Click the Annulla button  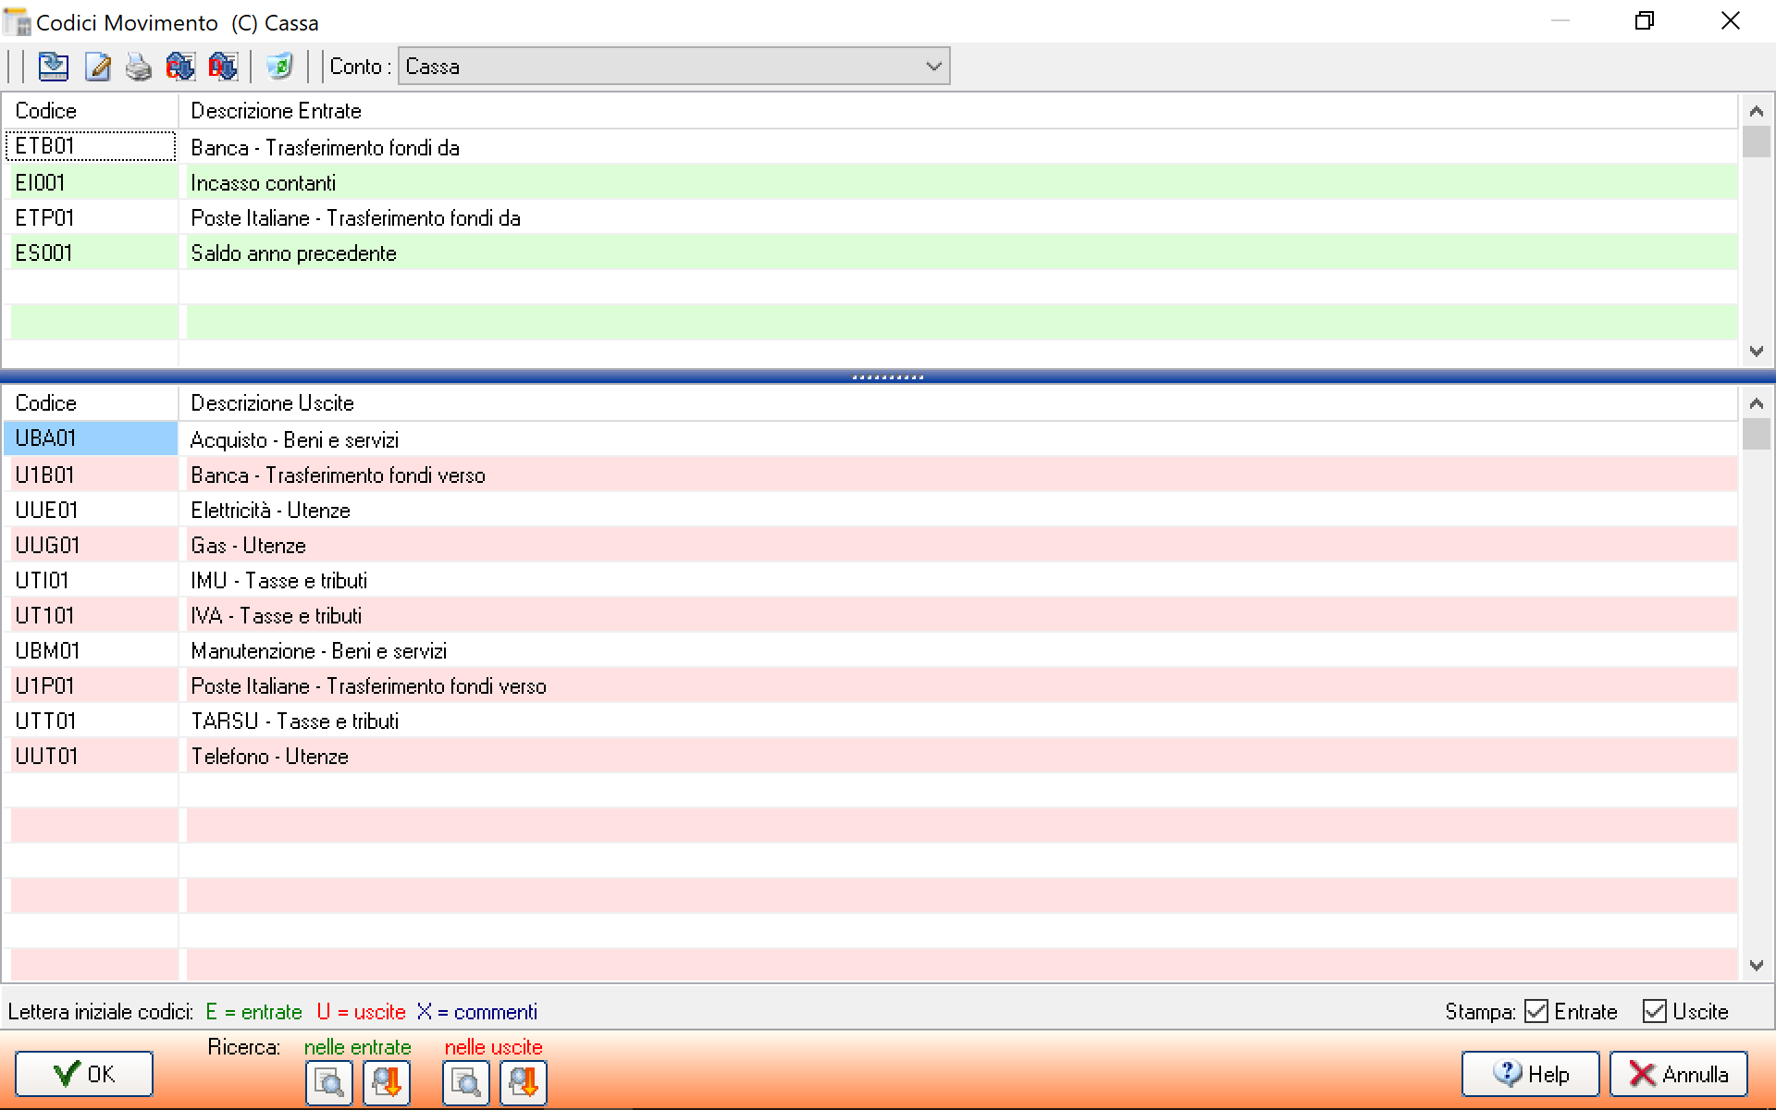point(1678,1074)
